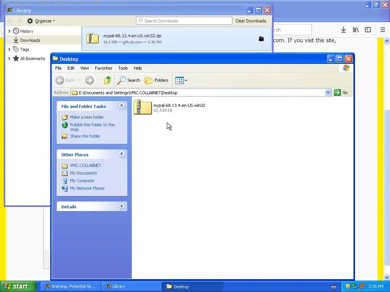Expand the Tags tree item
This screenshot has width=390, height=292.
click(9, 49)
